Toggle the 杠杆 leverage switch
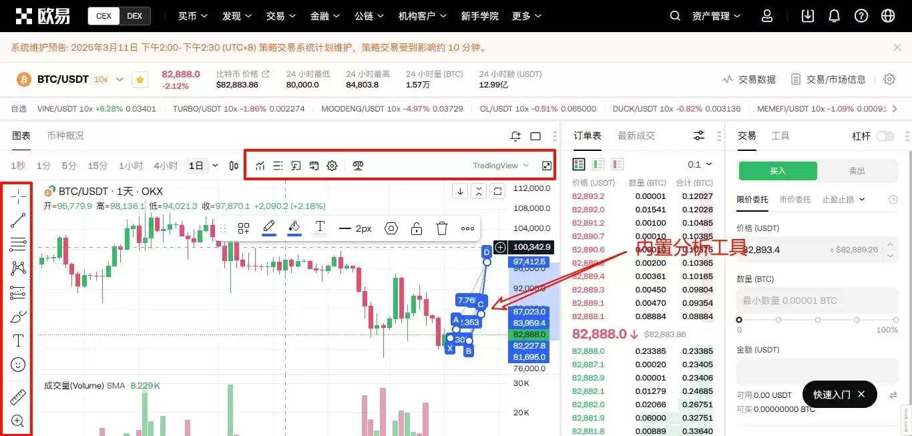Viewport: 912px width, 436px height. coord(886,136)
